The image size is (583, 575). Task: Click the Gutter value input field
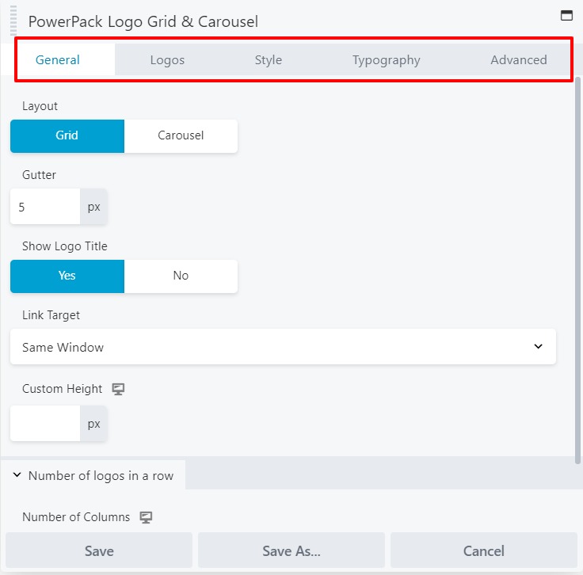pos(45,207)
